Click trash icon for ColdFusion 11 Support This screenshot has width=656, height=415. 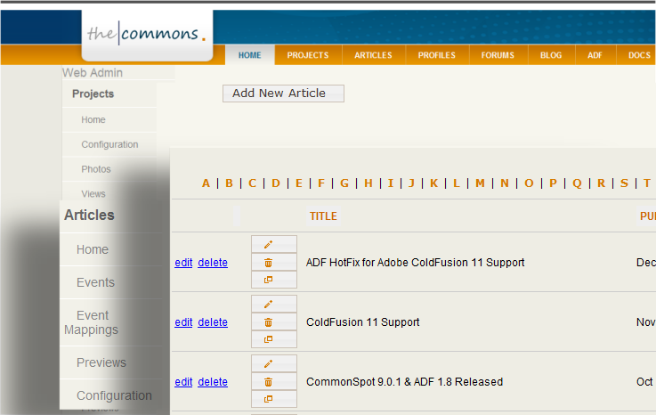coord(274,322)
